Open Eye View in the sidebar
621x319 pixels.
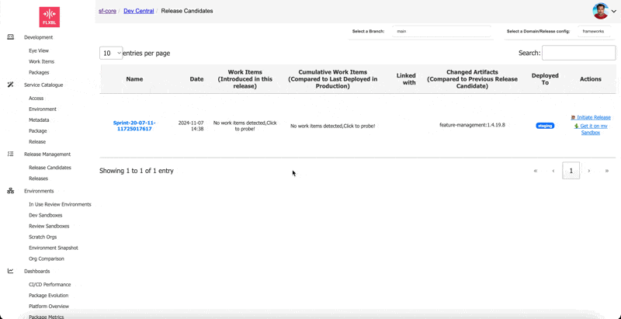[39, 50]
